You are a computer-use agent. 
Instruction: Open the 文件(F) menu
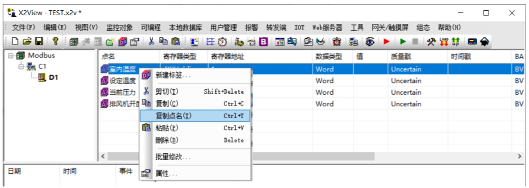coord(23,28)
